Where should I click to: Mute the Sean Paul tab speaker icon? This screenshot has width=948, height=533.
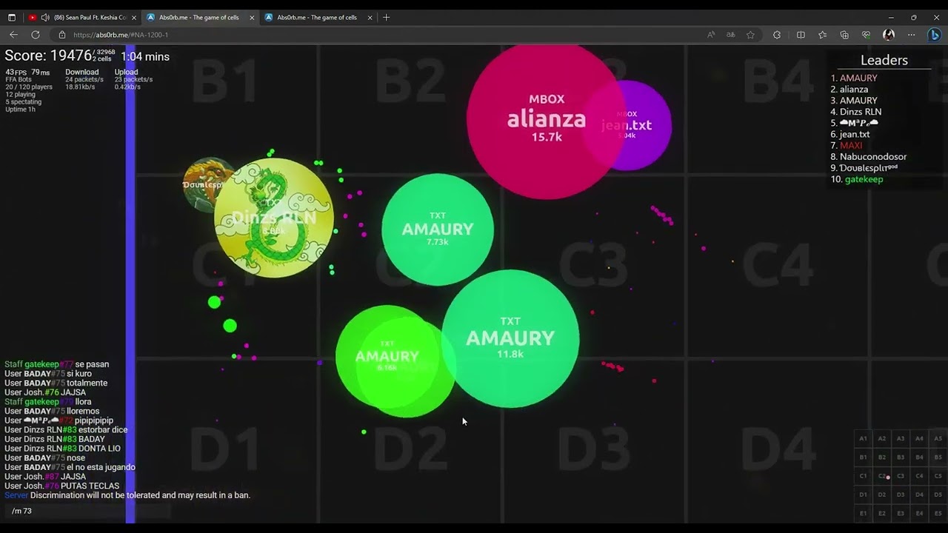click(x=45, y=17)
